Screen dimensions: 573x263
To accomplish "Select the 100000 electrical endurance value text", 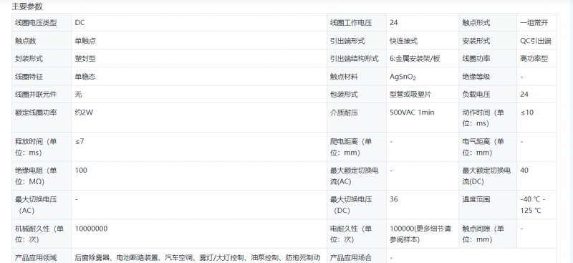I will (x=420, y=234).
